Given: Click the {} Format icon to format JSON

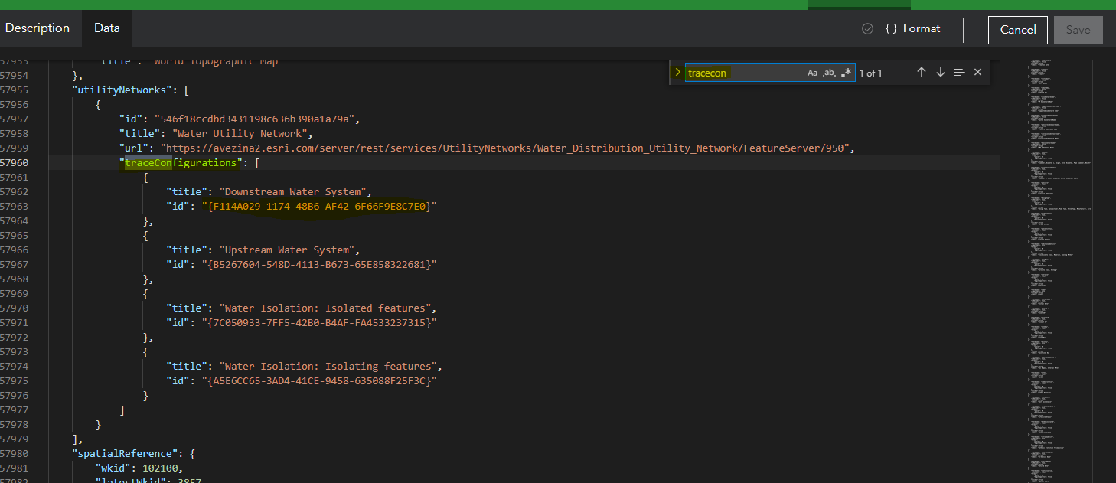Looking at the screenshot, I should [913, 28].
